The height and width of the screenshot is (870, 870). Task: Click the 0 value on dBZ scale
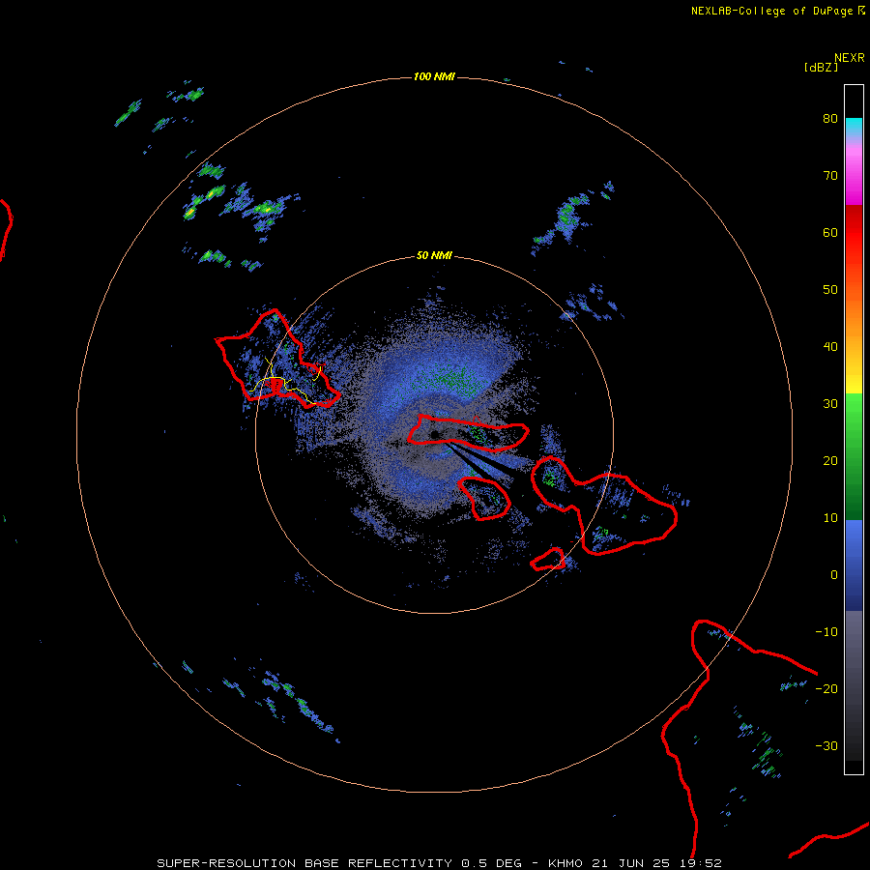[834, 575]
